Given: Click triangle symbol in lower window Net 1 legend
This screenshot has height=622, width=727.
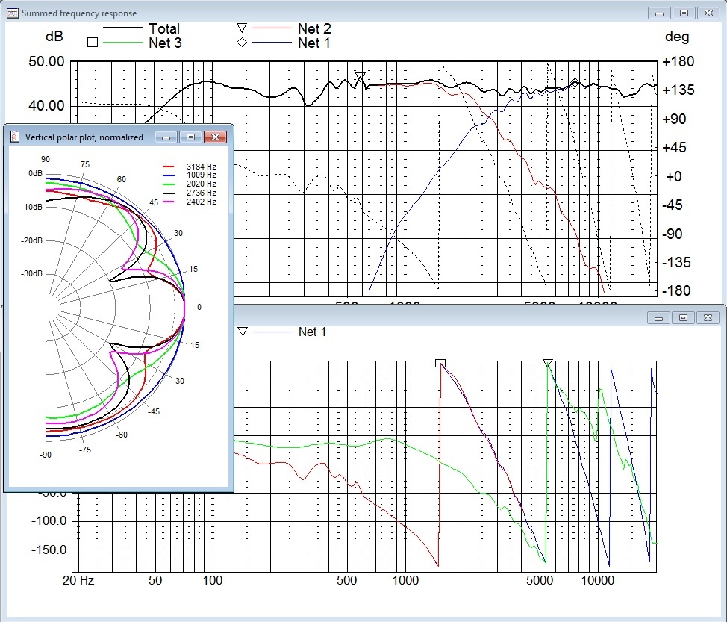Looking at the screenshot, I should (243, 332).
